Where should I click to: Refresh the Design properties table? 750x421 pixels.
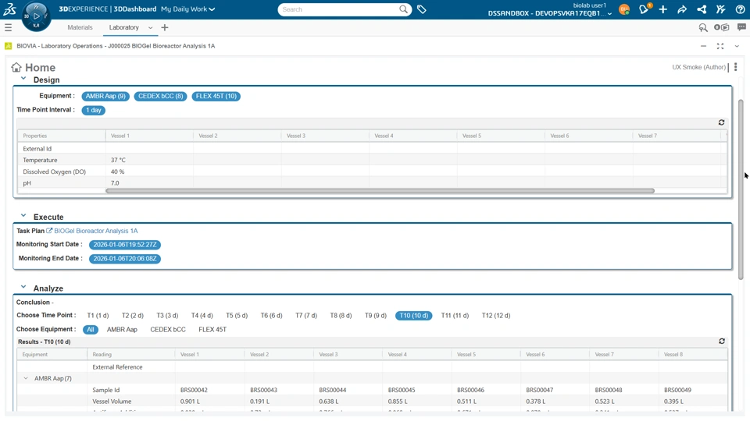[721, 122]
